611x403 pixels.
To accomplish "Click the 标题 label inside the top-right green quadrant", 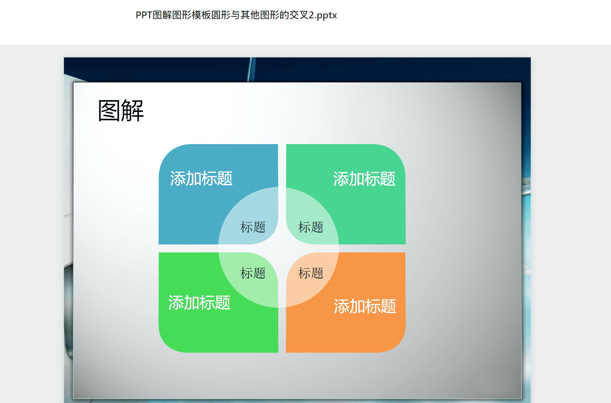I will [x=311, y=227].
